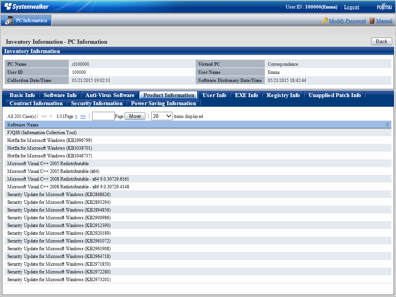Select the Anti-Virus Software tab
The height and width of the screenshot is (297, 396).
110,95
